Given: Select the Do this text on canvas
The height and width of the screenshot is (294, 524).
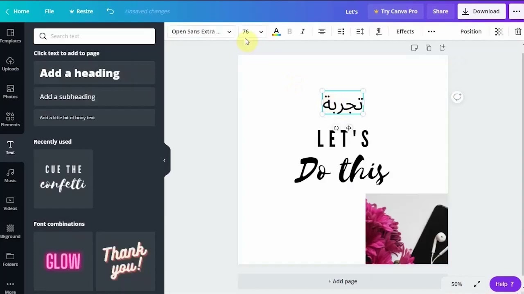Looking at the screenshot, I should pos(342,169).
